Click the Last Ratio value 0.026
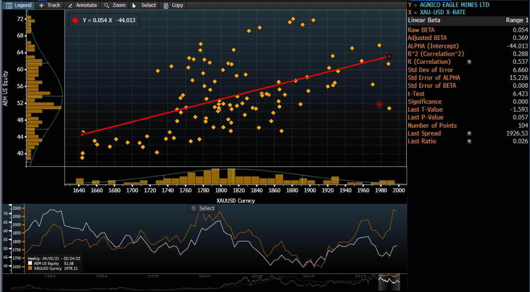This screenshot has width=530, height=292. (521, 141)
